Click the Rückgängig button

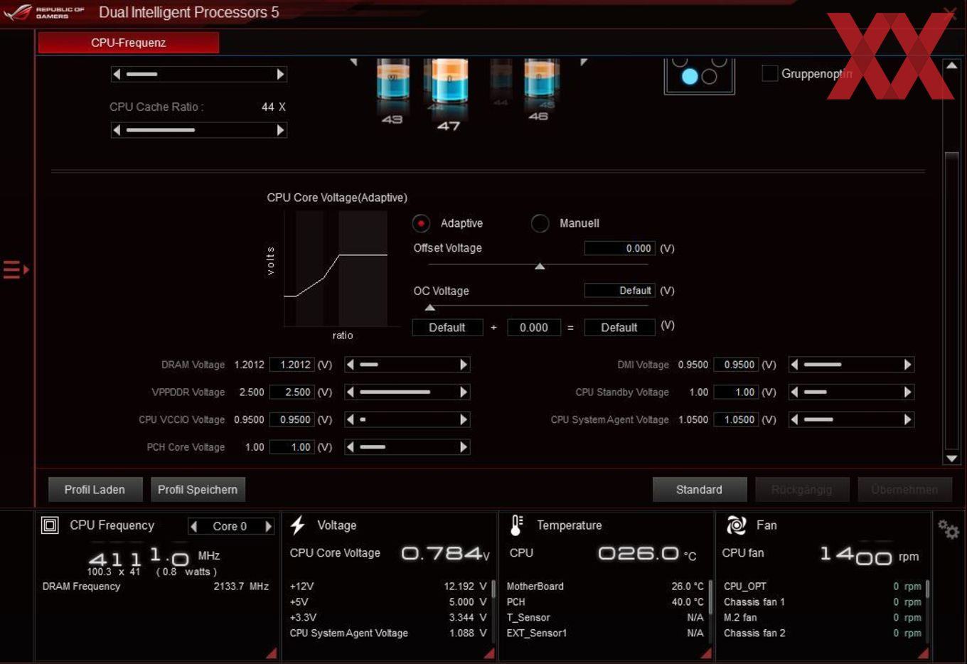pyautogui.click(x=801, y=489)
